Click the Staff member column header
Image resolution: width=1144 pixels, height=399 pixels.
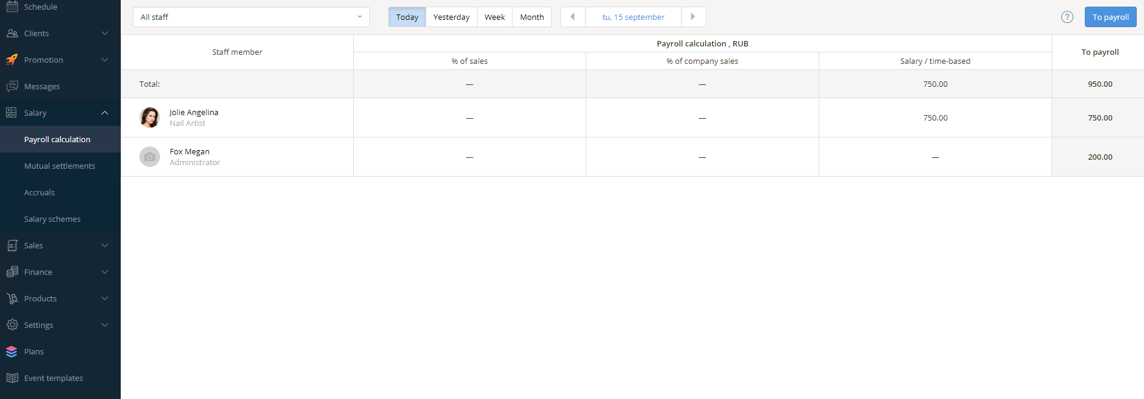tap(237, 52)
